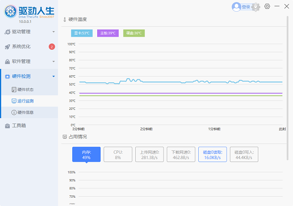Open the VIP badge icon
Screen dimensions: 293x206
254,7
